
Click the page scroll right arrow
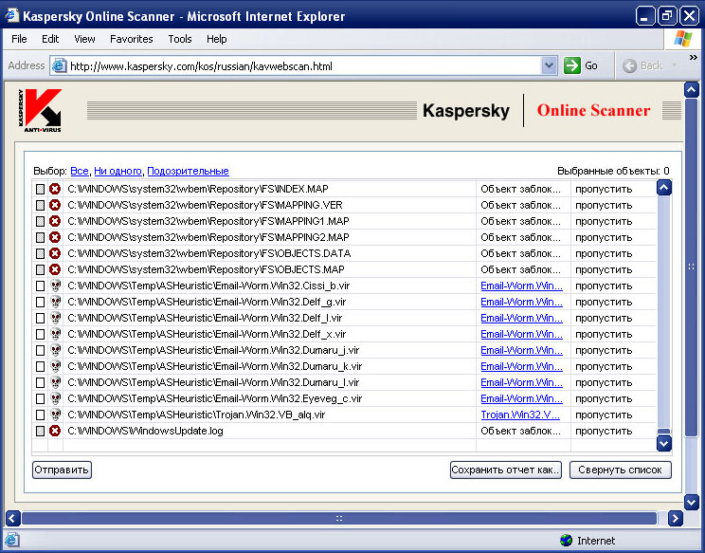tap(675, 518)
